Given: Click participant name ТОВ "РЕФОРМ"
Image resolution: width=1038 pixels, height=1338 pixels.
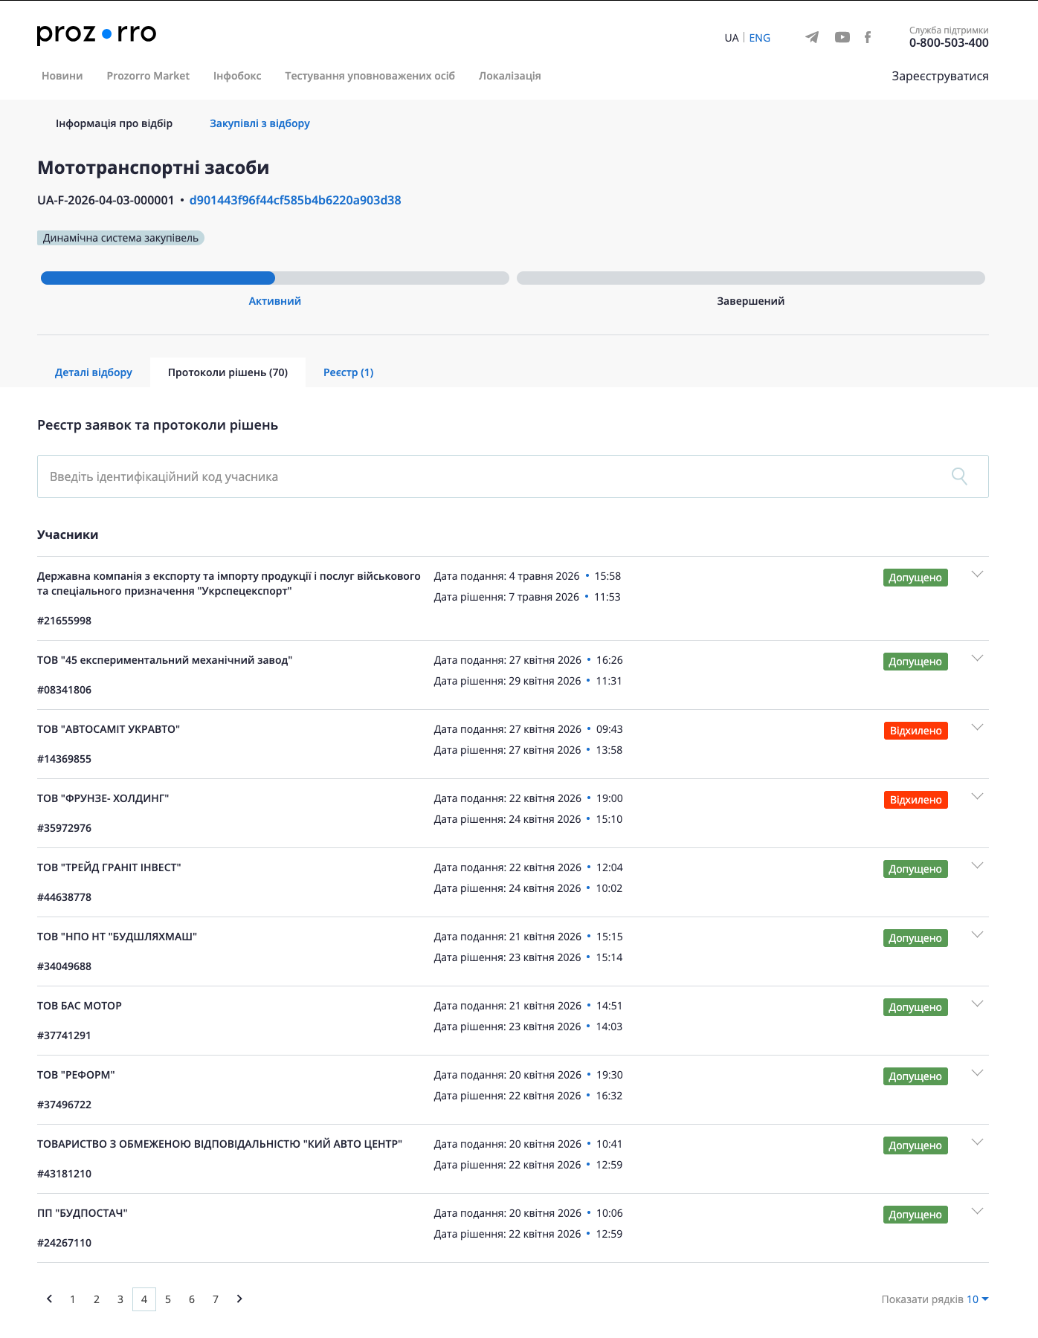Looking at the screenshot, I should click(x=76, y=1075).
